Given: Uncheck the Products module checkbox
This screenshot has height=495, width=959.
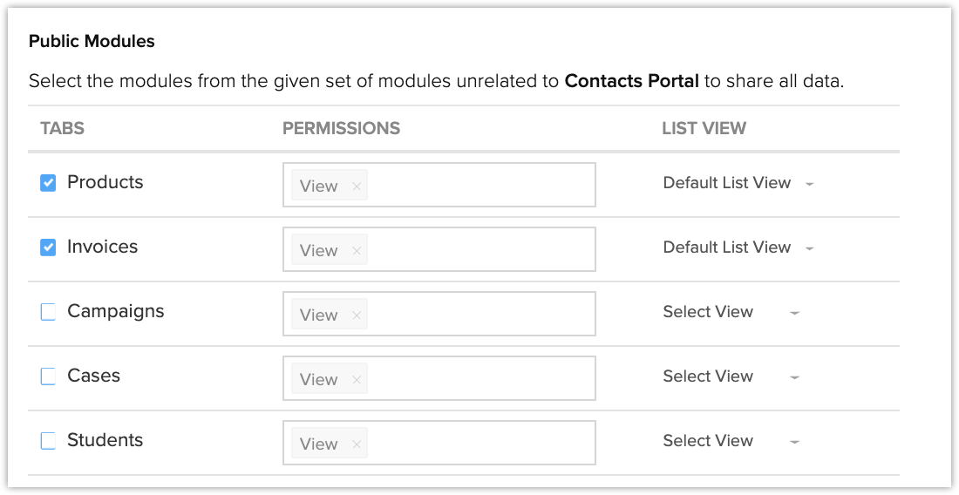Looking at the screenshot, I should [x=48, y=183].
